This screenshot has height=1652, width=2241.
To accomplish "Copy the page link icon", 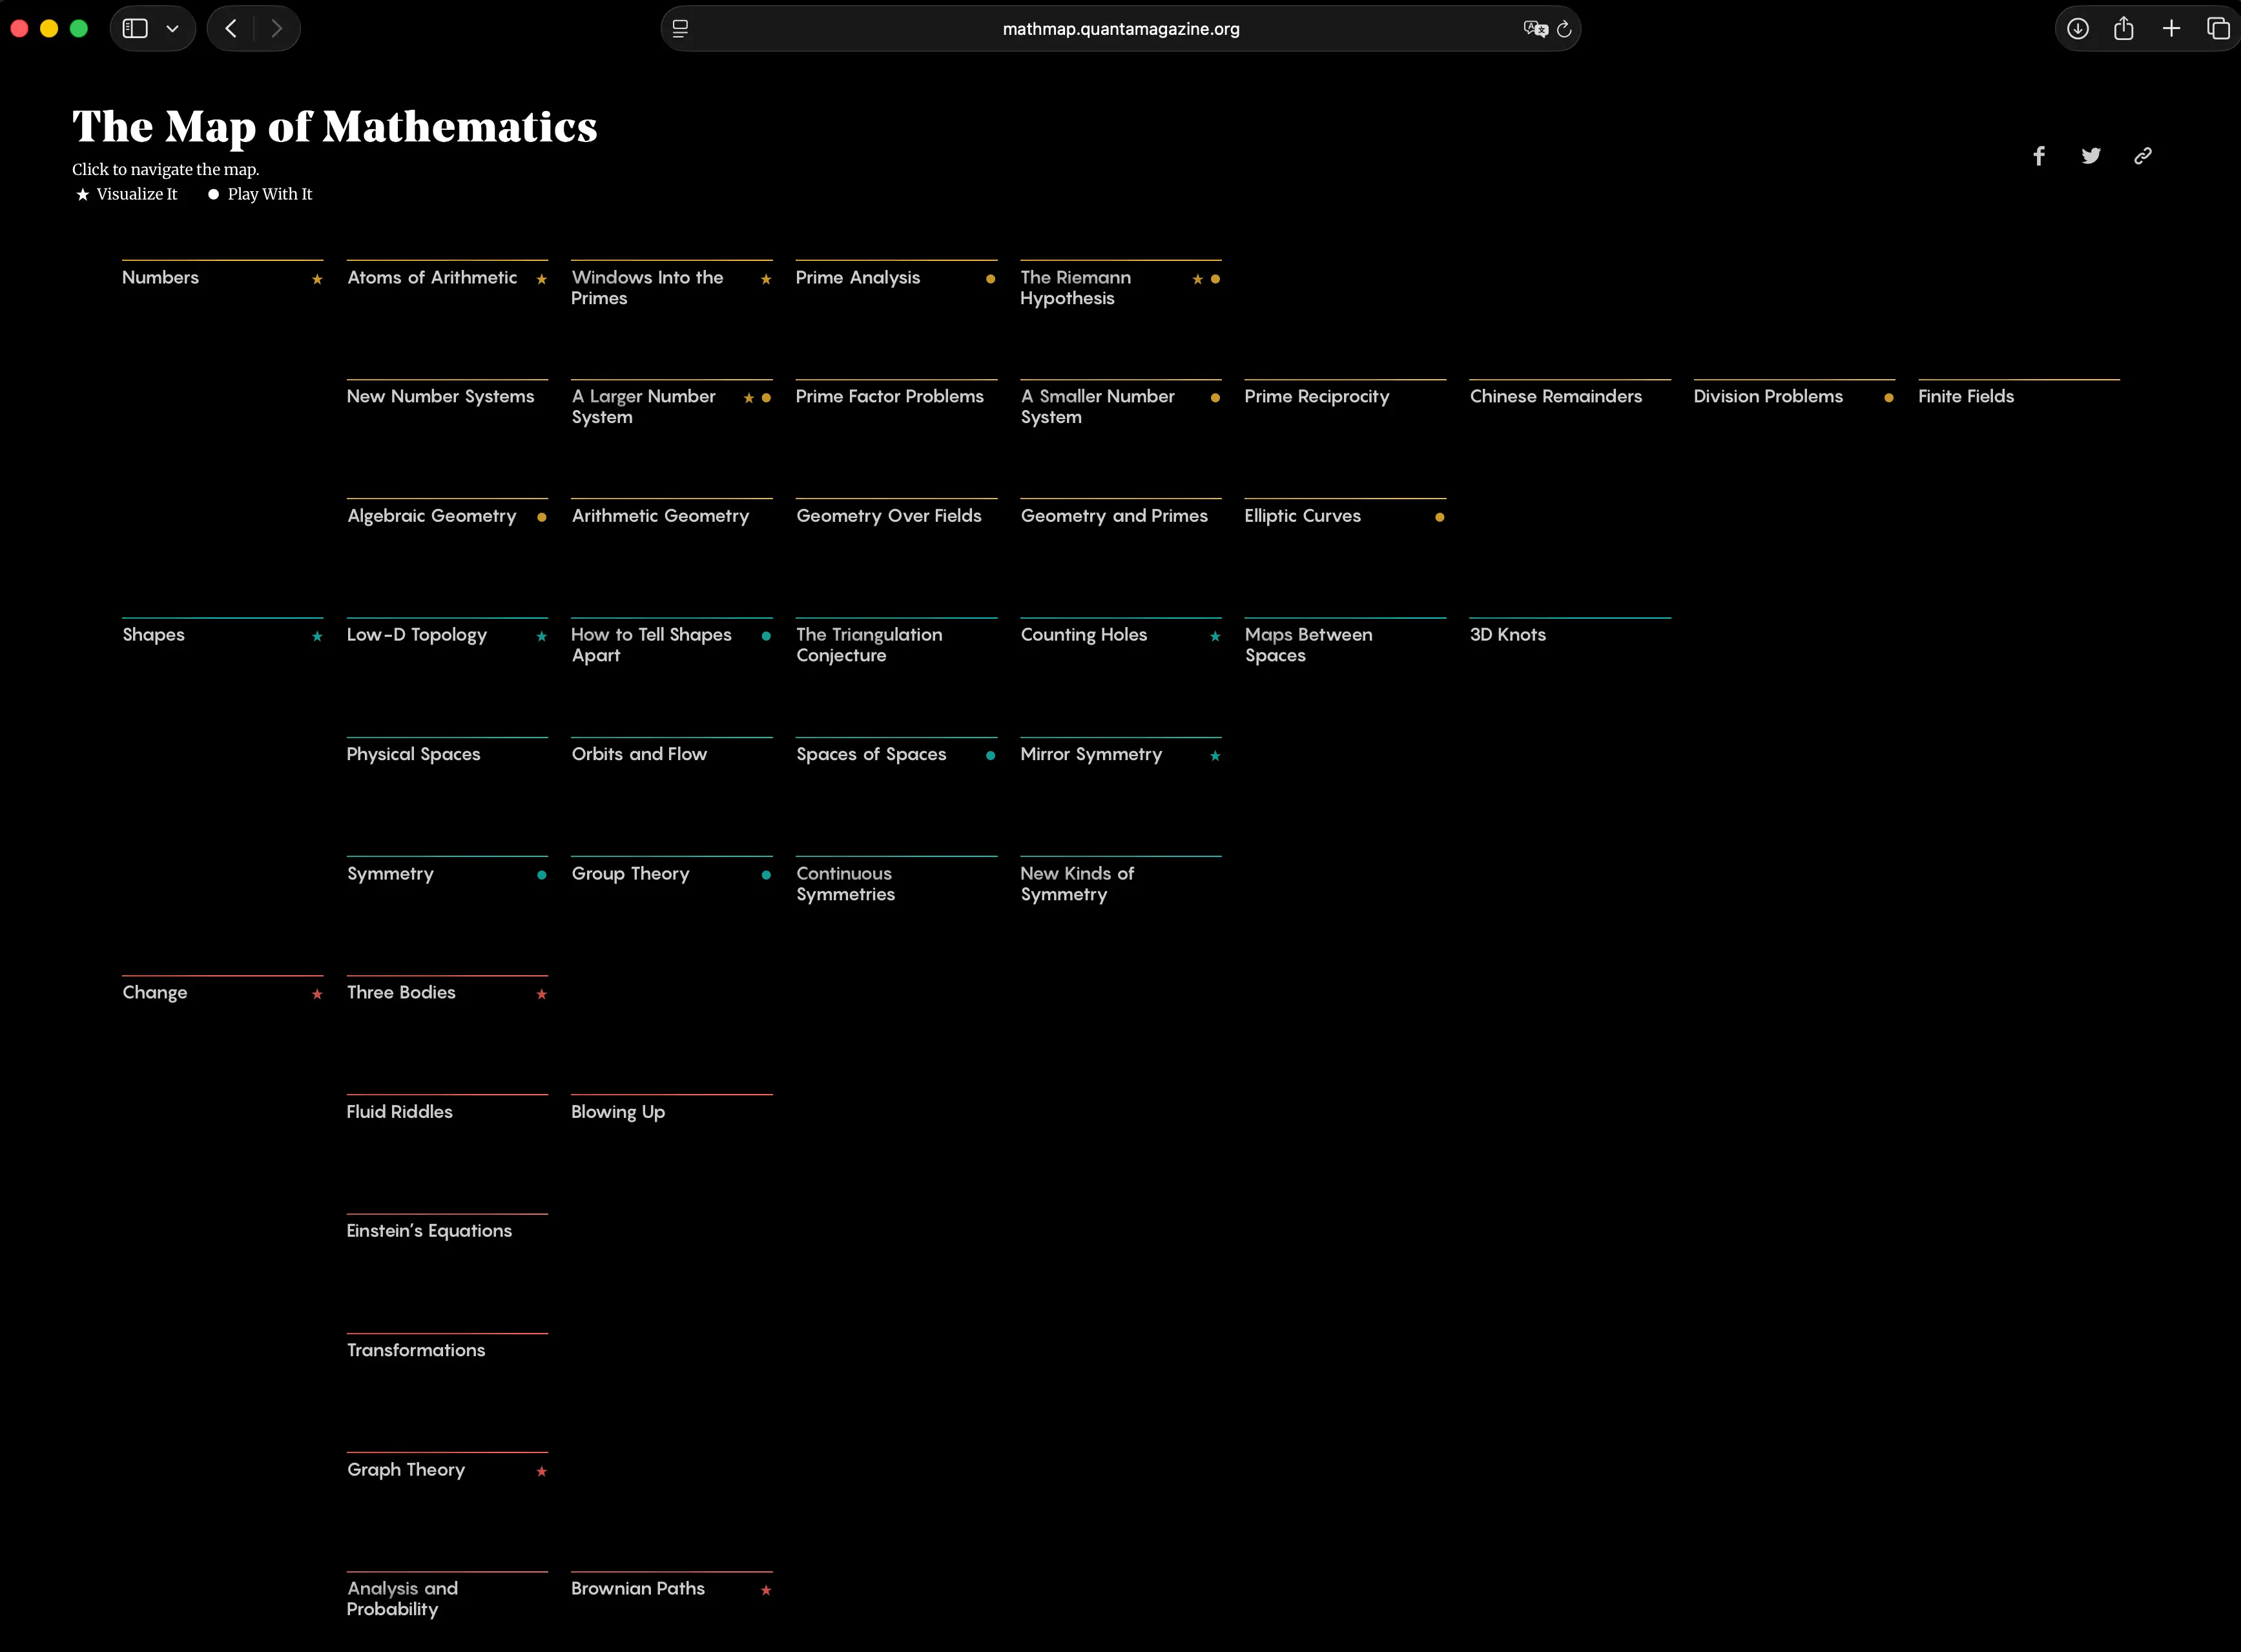I will (x=2142, y=156).
